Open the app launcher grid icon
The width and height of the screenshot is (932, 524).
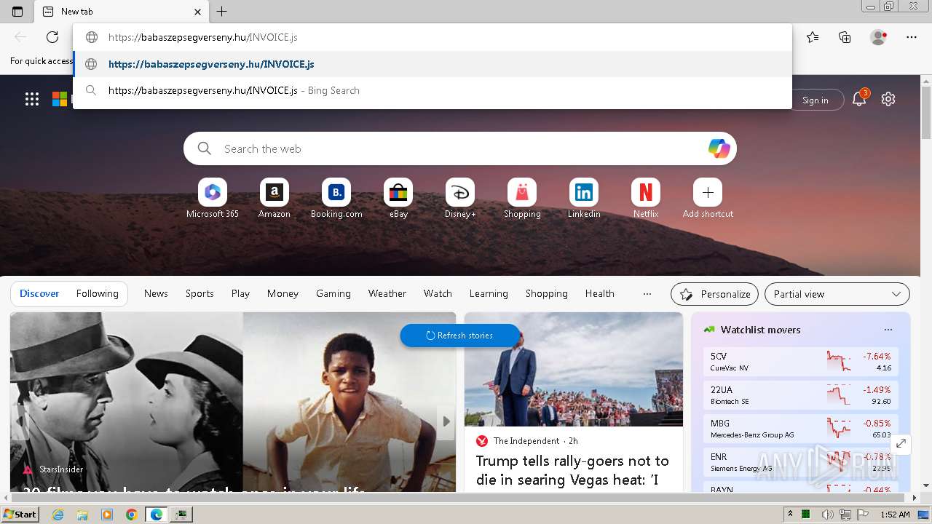click(x=32, y=100)
